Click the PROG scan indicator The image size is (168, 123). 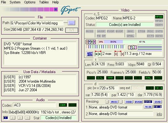[x=91, y=78]
